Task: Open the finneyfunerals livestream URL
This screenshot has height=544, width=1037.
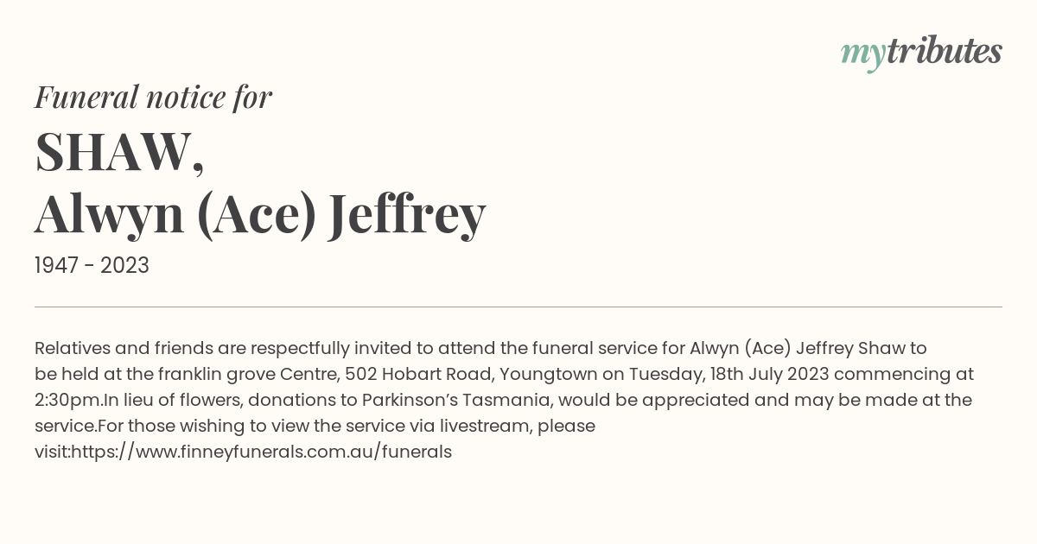Action: pos(262,452)
